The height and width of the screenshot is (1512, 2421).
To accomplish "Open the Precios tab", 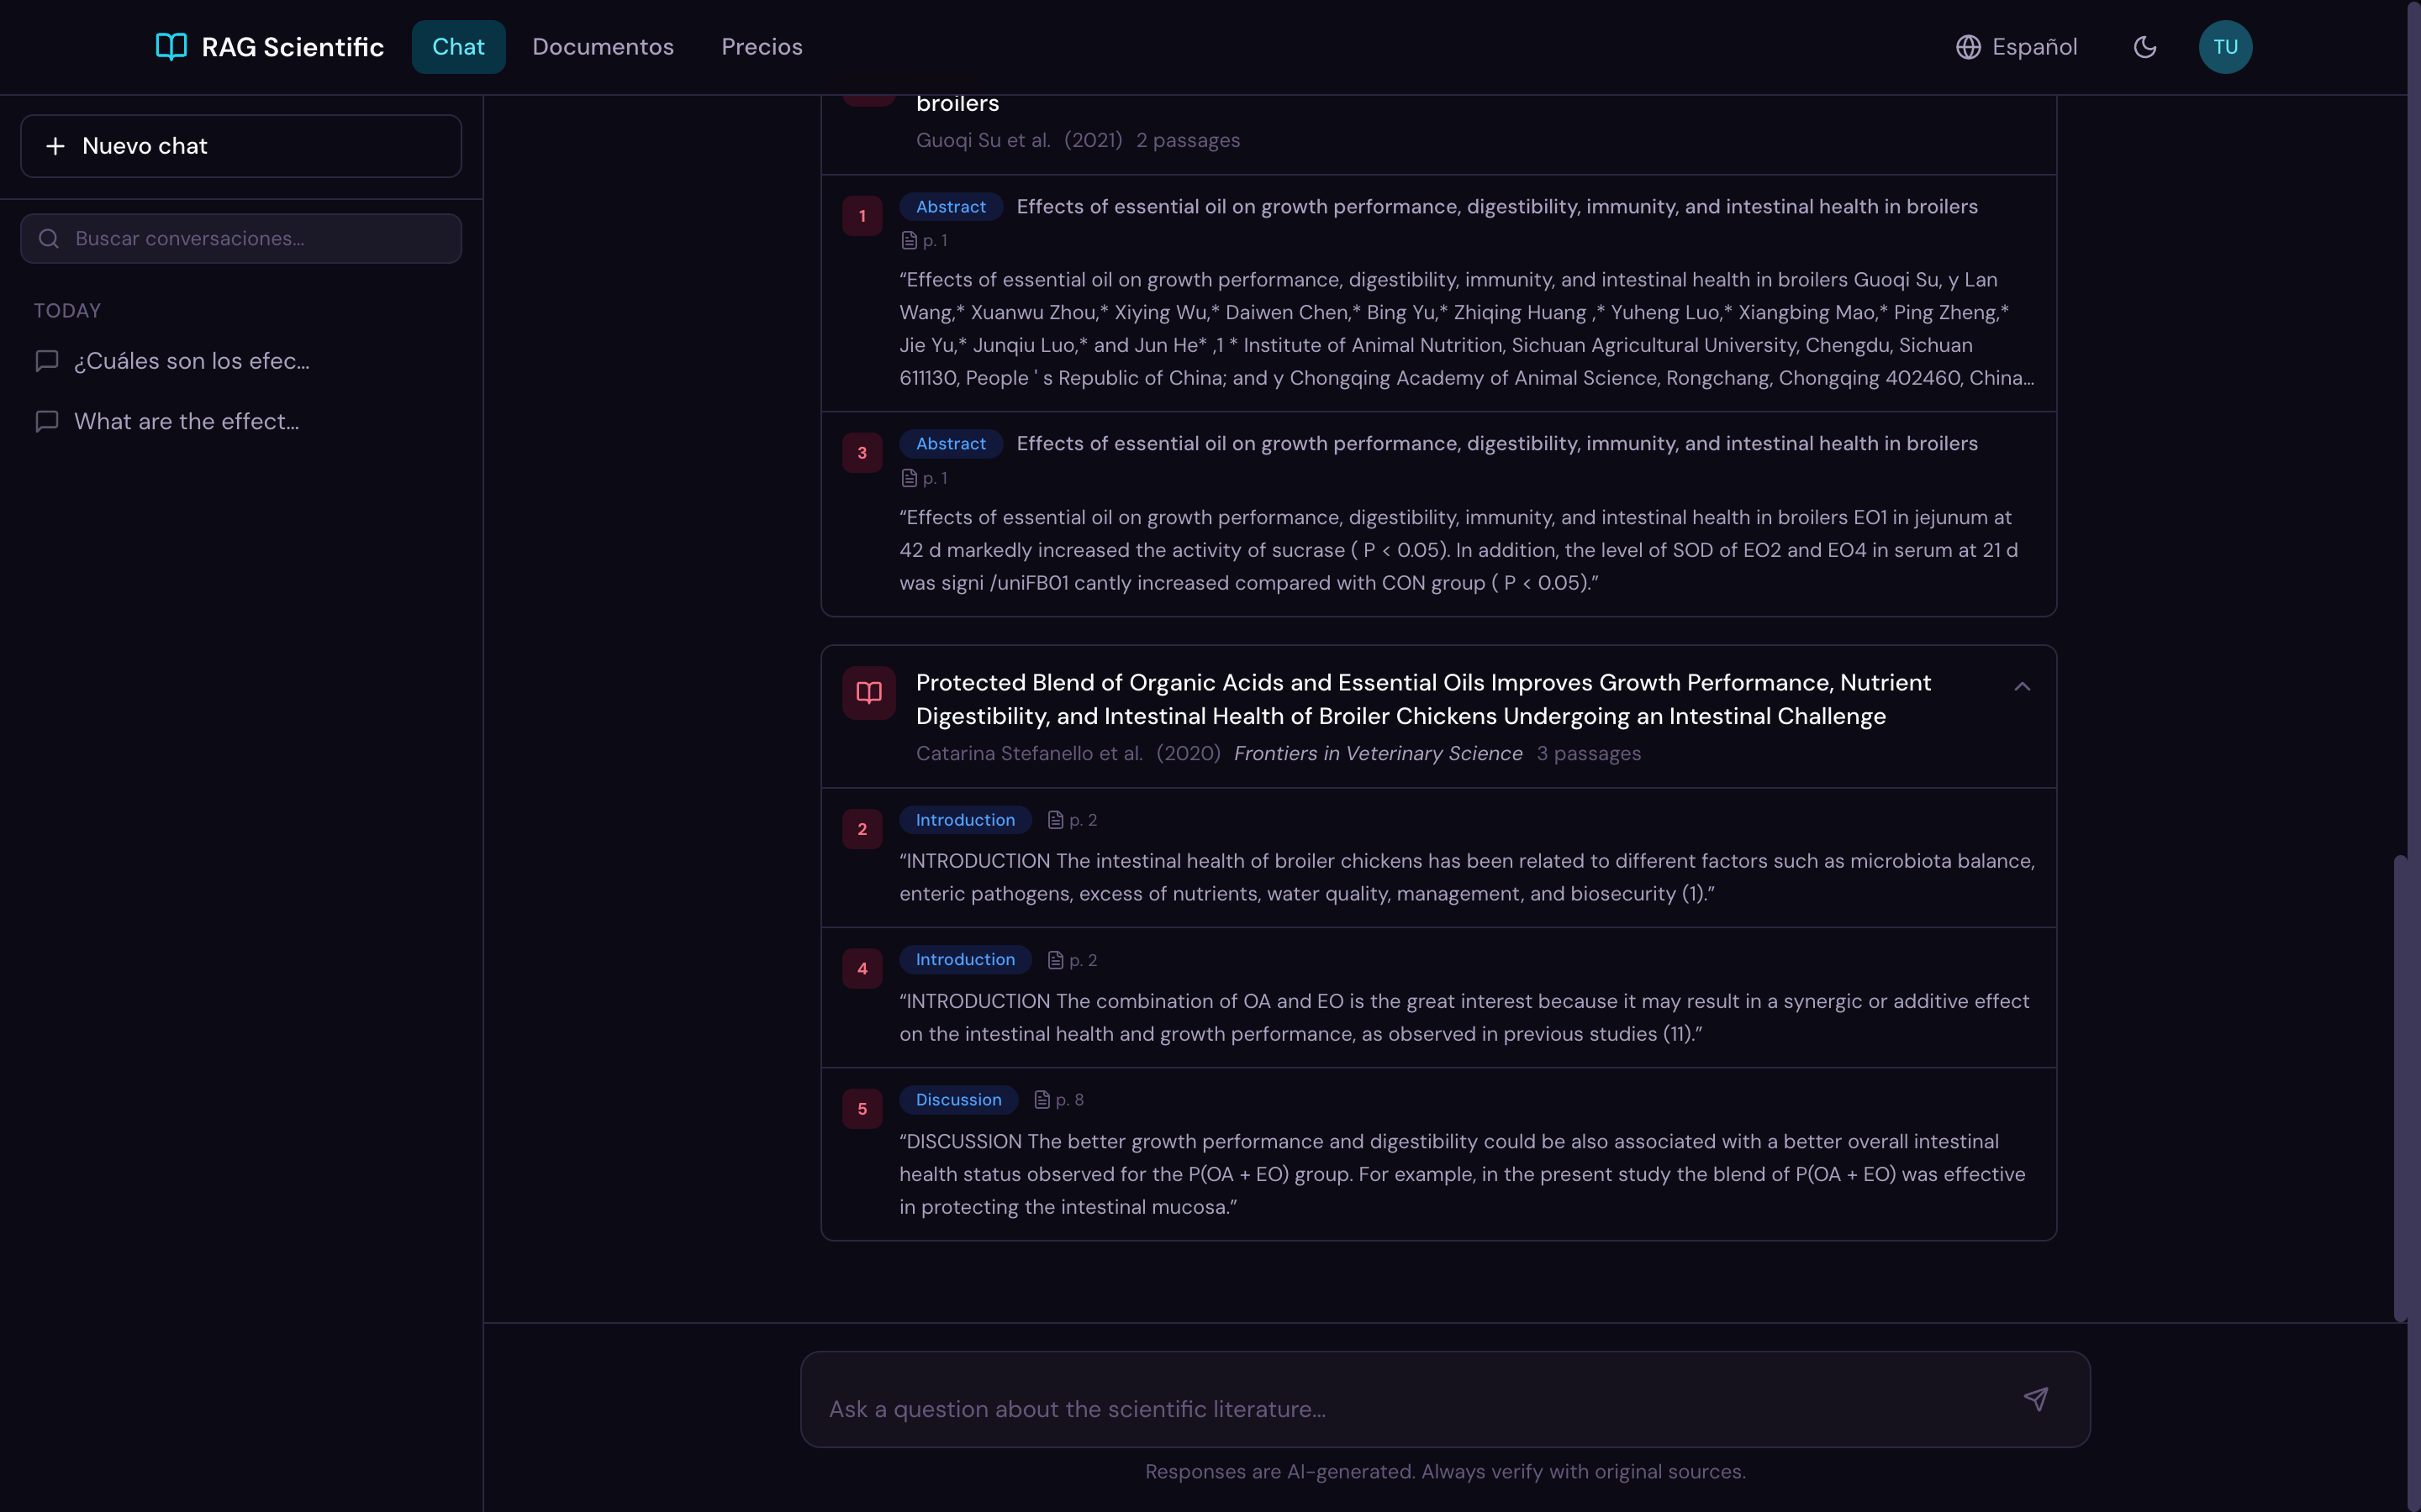I will click(762, 47).
